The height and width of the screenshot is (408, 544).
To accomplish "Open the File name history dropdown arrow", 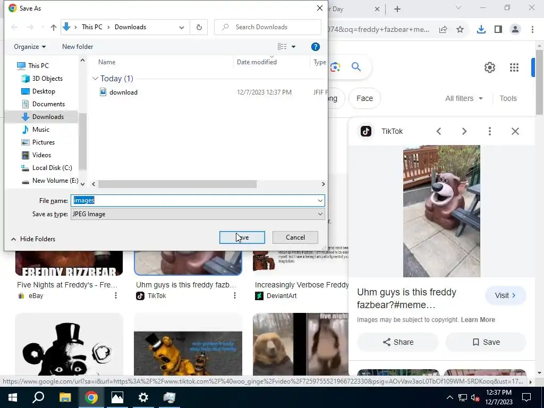I will [x=320, y=200].
